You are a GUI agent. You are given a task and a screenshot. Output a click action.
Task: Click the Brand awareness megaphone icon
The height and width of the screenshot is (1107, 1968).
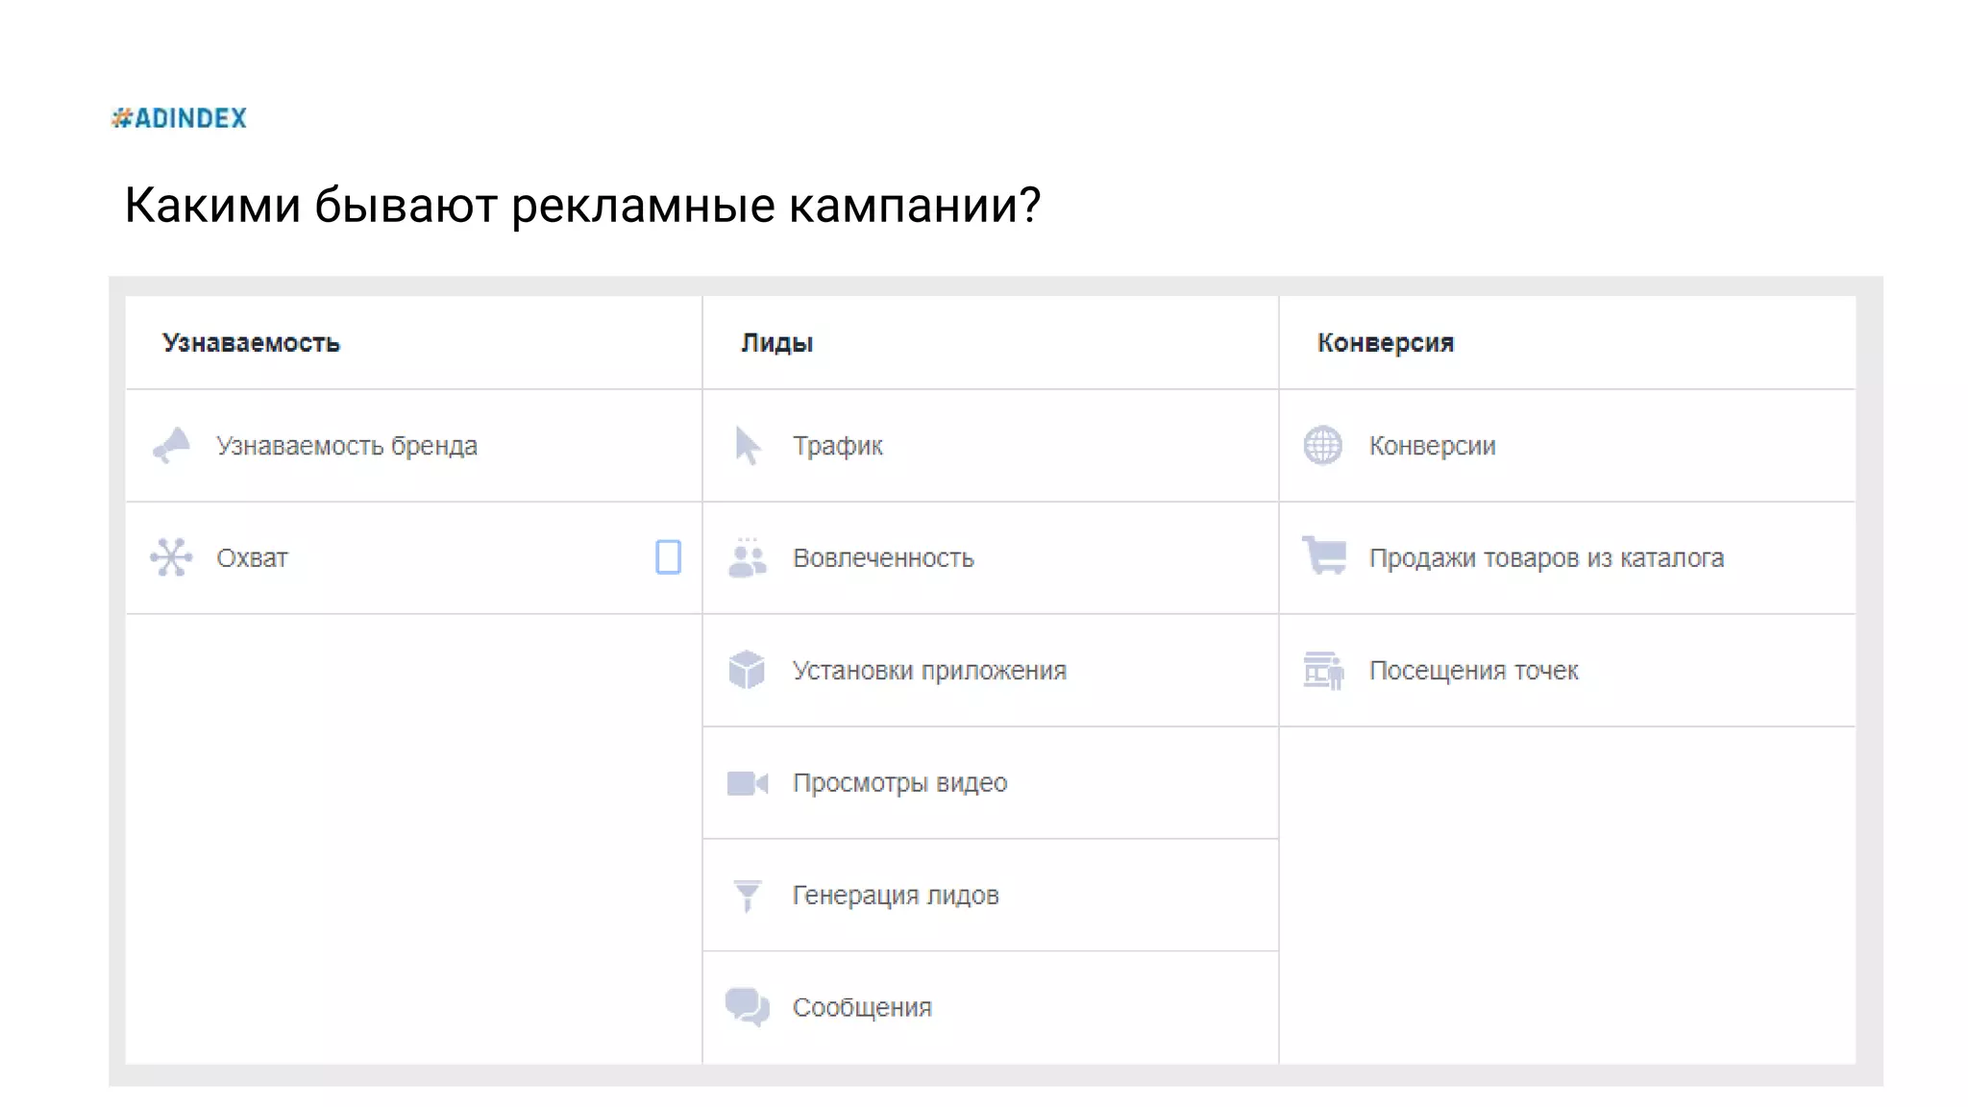coord(172,445)
